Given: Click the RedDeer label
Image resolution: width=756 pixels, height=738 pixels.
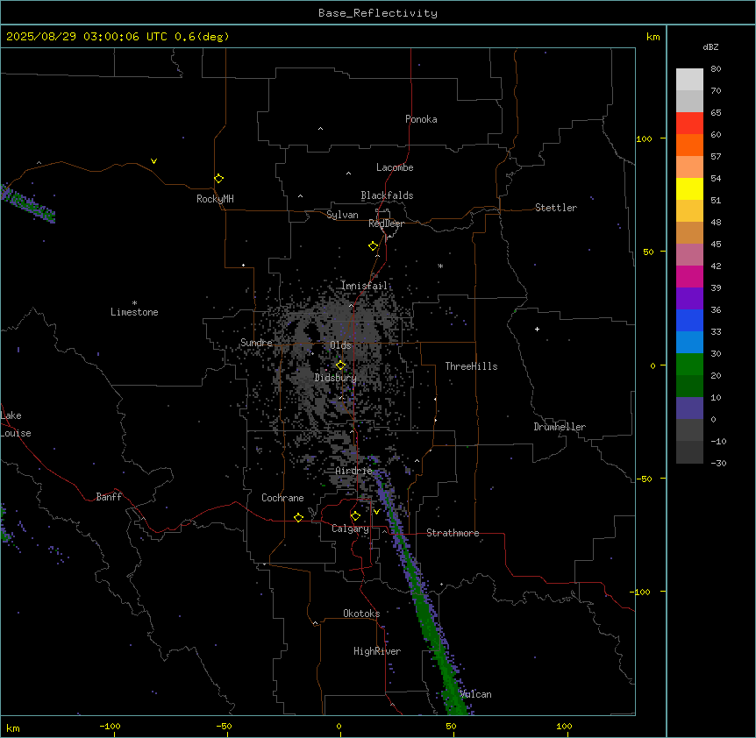Looking at the screenshot, I should tap(386, 224).
